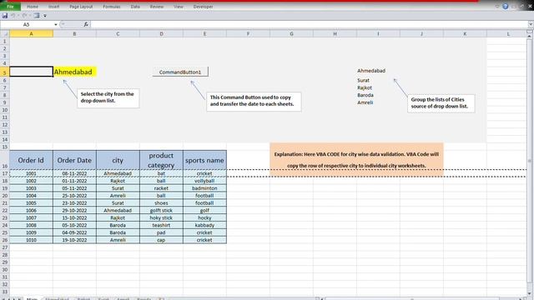Open the Data ribbon tab

(x=135, y=7)
